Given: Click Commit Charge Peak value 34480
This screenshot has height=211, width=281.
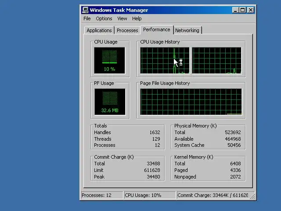Looking at the screenshot, I should [x=153, y=177].
